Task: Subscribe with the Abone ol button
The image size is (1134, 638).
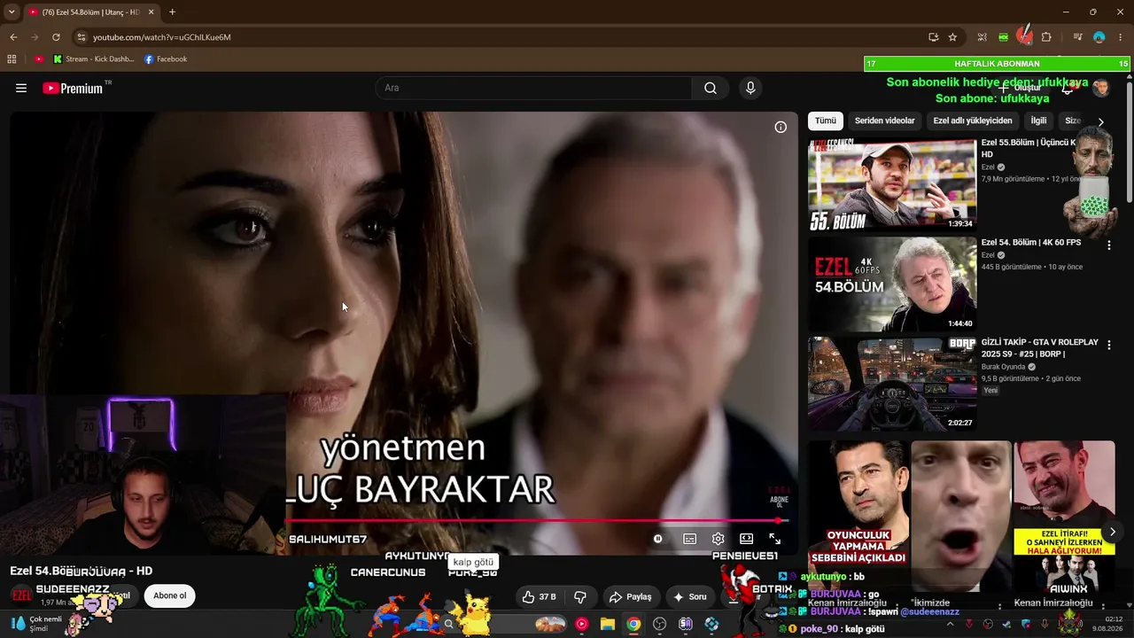Action: 170,595
